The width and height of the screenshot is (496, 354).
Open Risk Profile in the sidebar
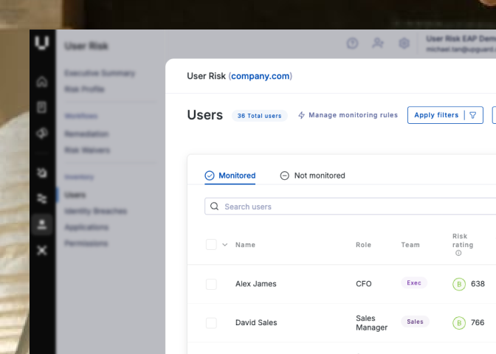pyautogui.click(x=84, y=89)
